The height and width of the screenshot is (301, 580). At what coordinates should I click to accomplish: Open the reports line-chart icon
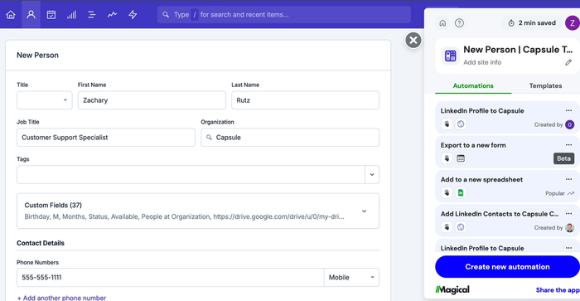(x=112, y=15)
